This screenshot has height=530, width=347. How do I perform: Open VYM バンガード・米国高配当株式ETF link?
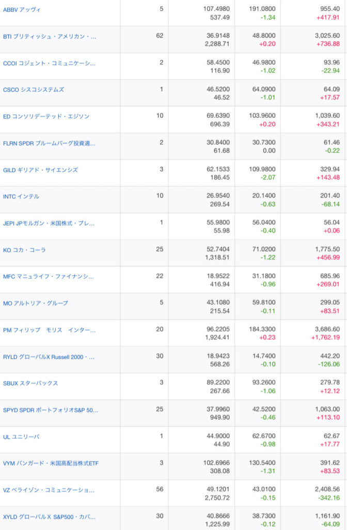(51, 463)
